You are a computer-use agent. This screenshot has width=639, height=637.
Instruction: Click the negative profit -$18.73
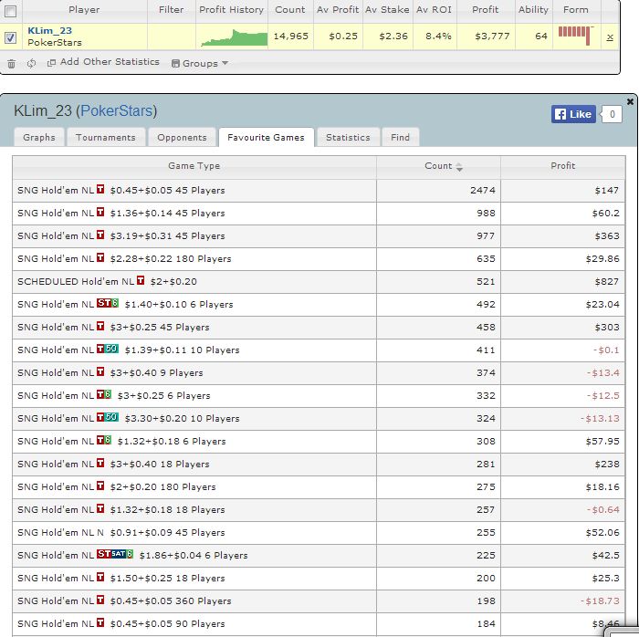click(x=600, y=600)
